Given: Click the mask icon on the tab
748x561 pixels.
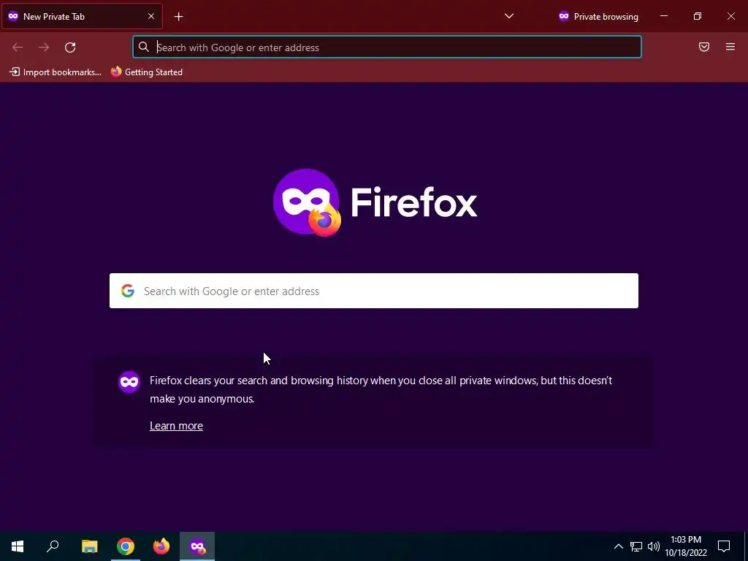Looking at the screenshot, I should 13,16.
